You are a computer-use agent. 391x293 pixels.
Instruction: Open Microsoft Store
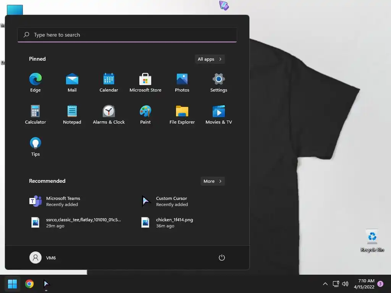tap(145, 83)
